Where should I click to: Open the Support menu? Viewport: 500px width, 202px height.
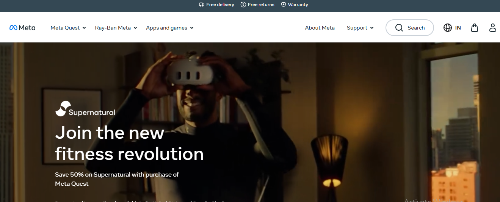coord(360,28)
